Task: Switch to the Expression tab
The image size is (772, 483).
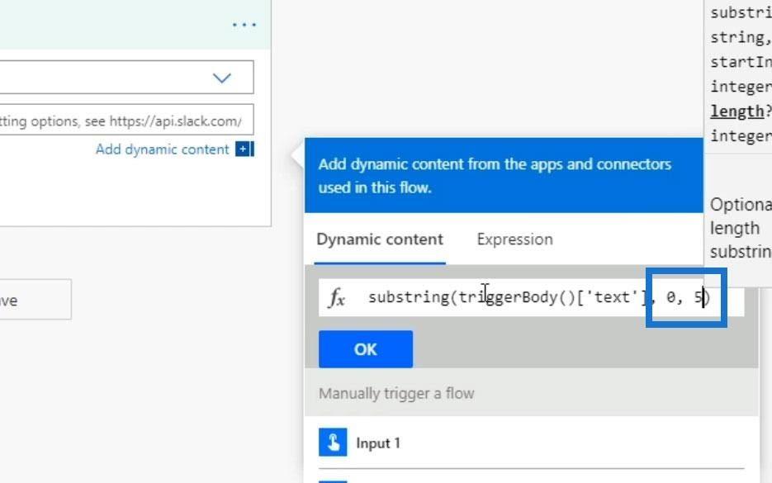Action: pos(514,239)
